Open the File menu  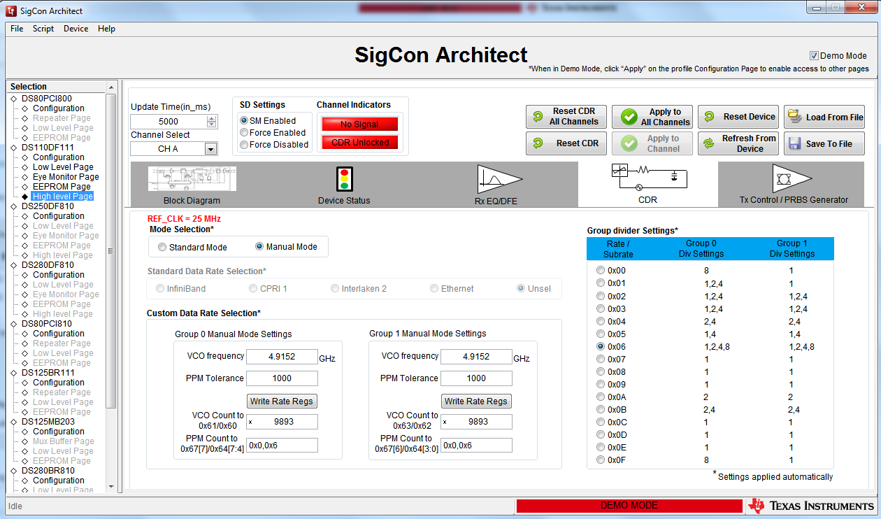click(x=17, y=29)
